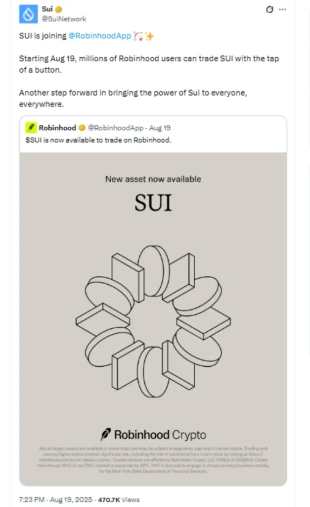Viewport: 310px width, 507px height.
Task: Click the Robinhood green feather avatar
Action: point(31,128)
